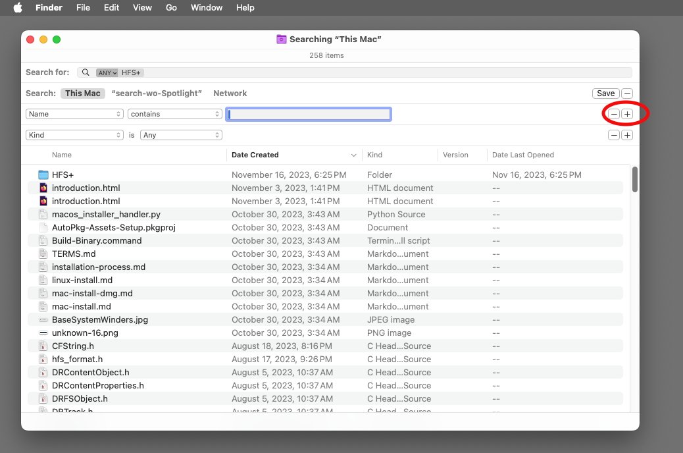
Task: Remove the Name criteria with minus button
Action: click(x=614, y=114)
